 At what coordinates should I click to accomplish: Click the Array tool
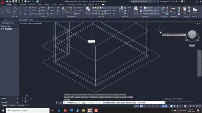[50, 14]
